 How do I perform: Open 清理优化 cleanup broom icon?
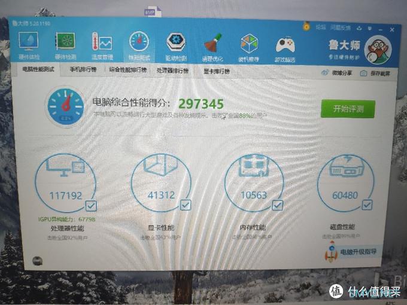(213, 43)
